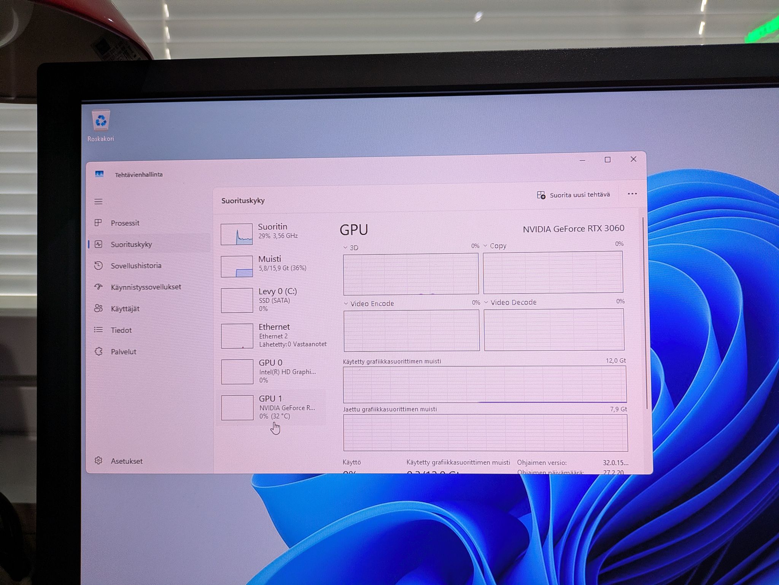The image size is (779, 585).
Task: Click inside the Copy usage graph
Action: point(553,272)
